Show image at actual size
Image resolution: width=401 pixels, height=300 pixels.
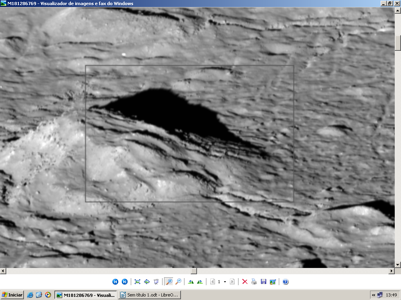tap(147, 282)
